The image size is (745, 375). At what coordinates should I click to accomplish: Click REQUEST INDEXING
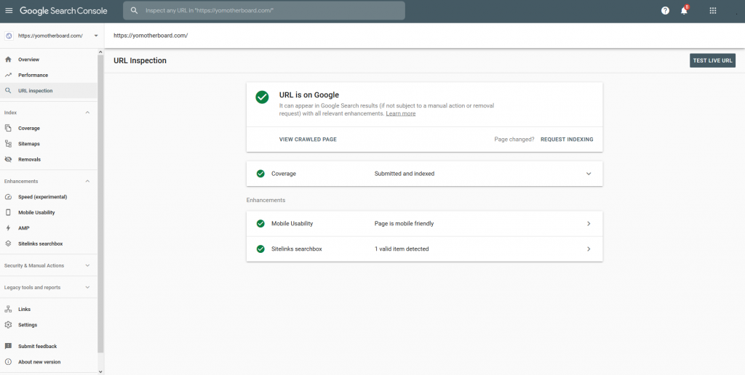tap(567, 140)
